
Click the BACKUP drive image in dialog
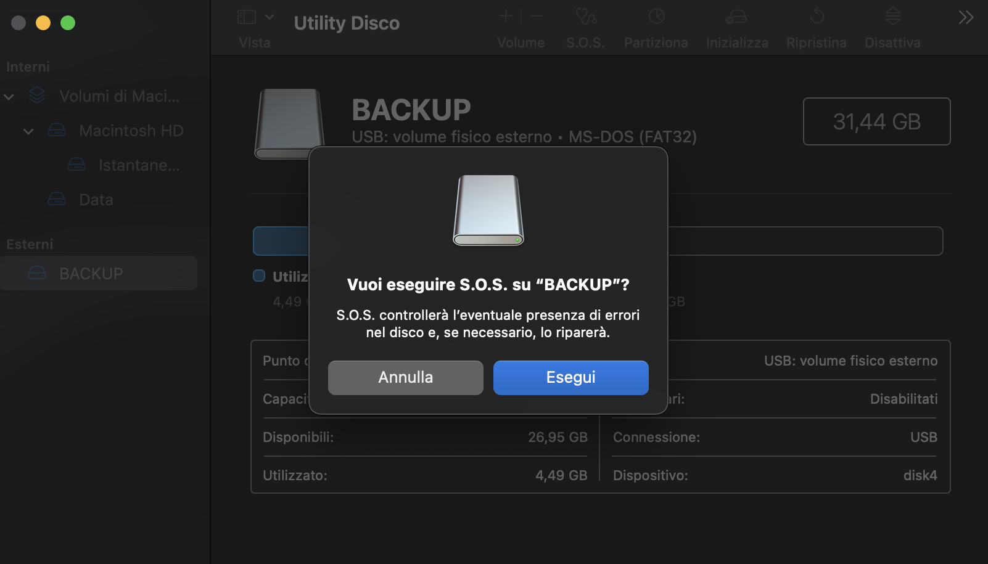point(488,210)
